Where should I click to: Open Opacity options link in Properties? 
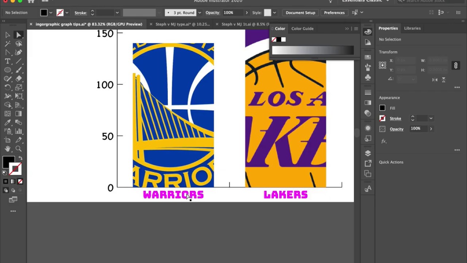pos(396,129)
